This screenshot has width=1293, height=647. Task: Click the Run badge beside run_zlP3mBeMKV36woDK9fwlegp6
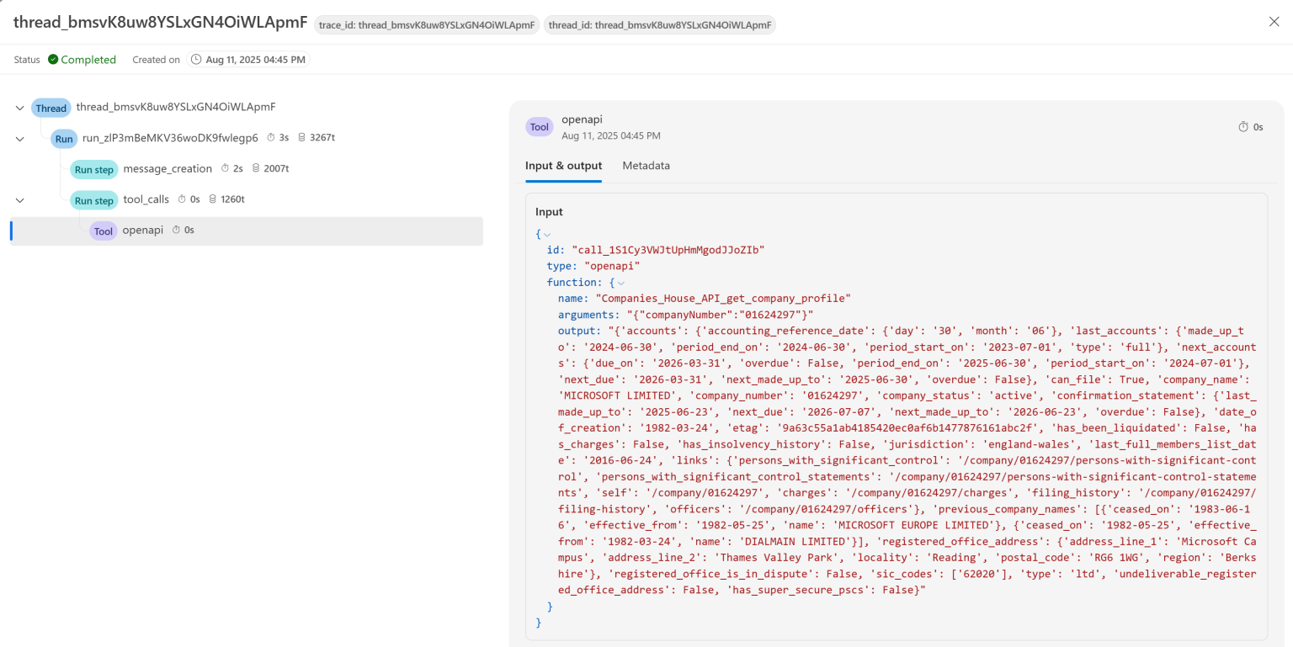64,138
